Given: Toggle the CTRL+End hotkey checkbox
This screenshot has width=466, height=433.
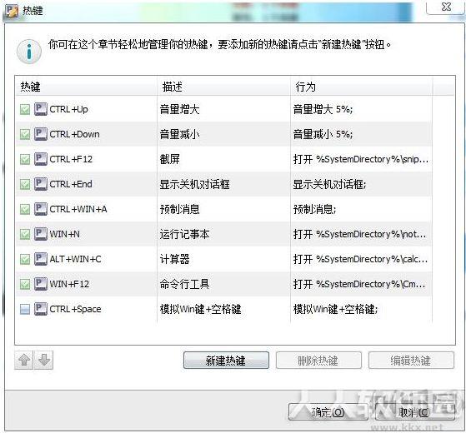Looking at the screenshot, I should (25, 184).
